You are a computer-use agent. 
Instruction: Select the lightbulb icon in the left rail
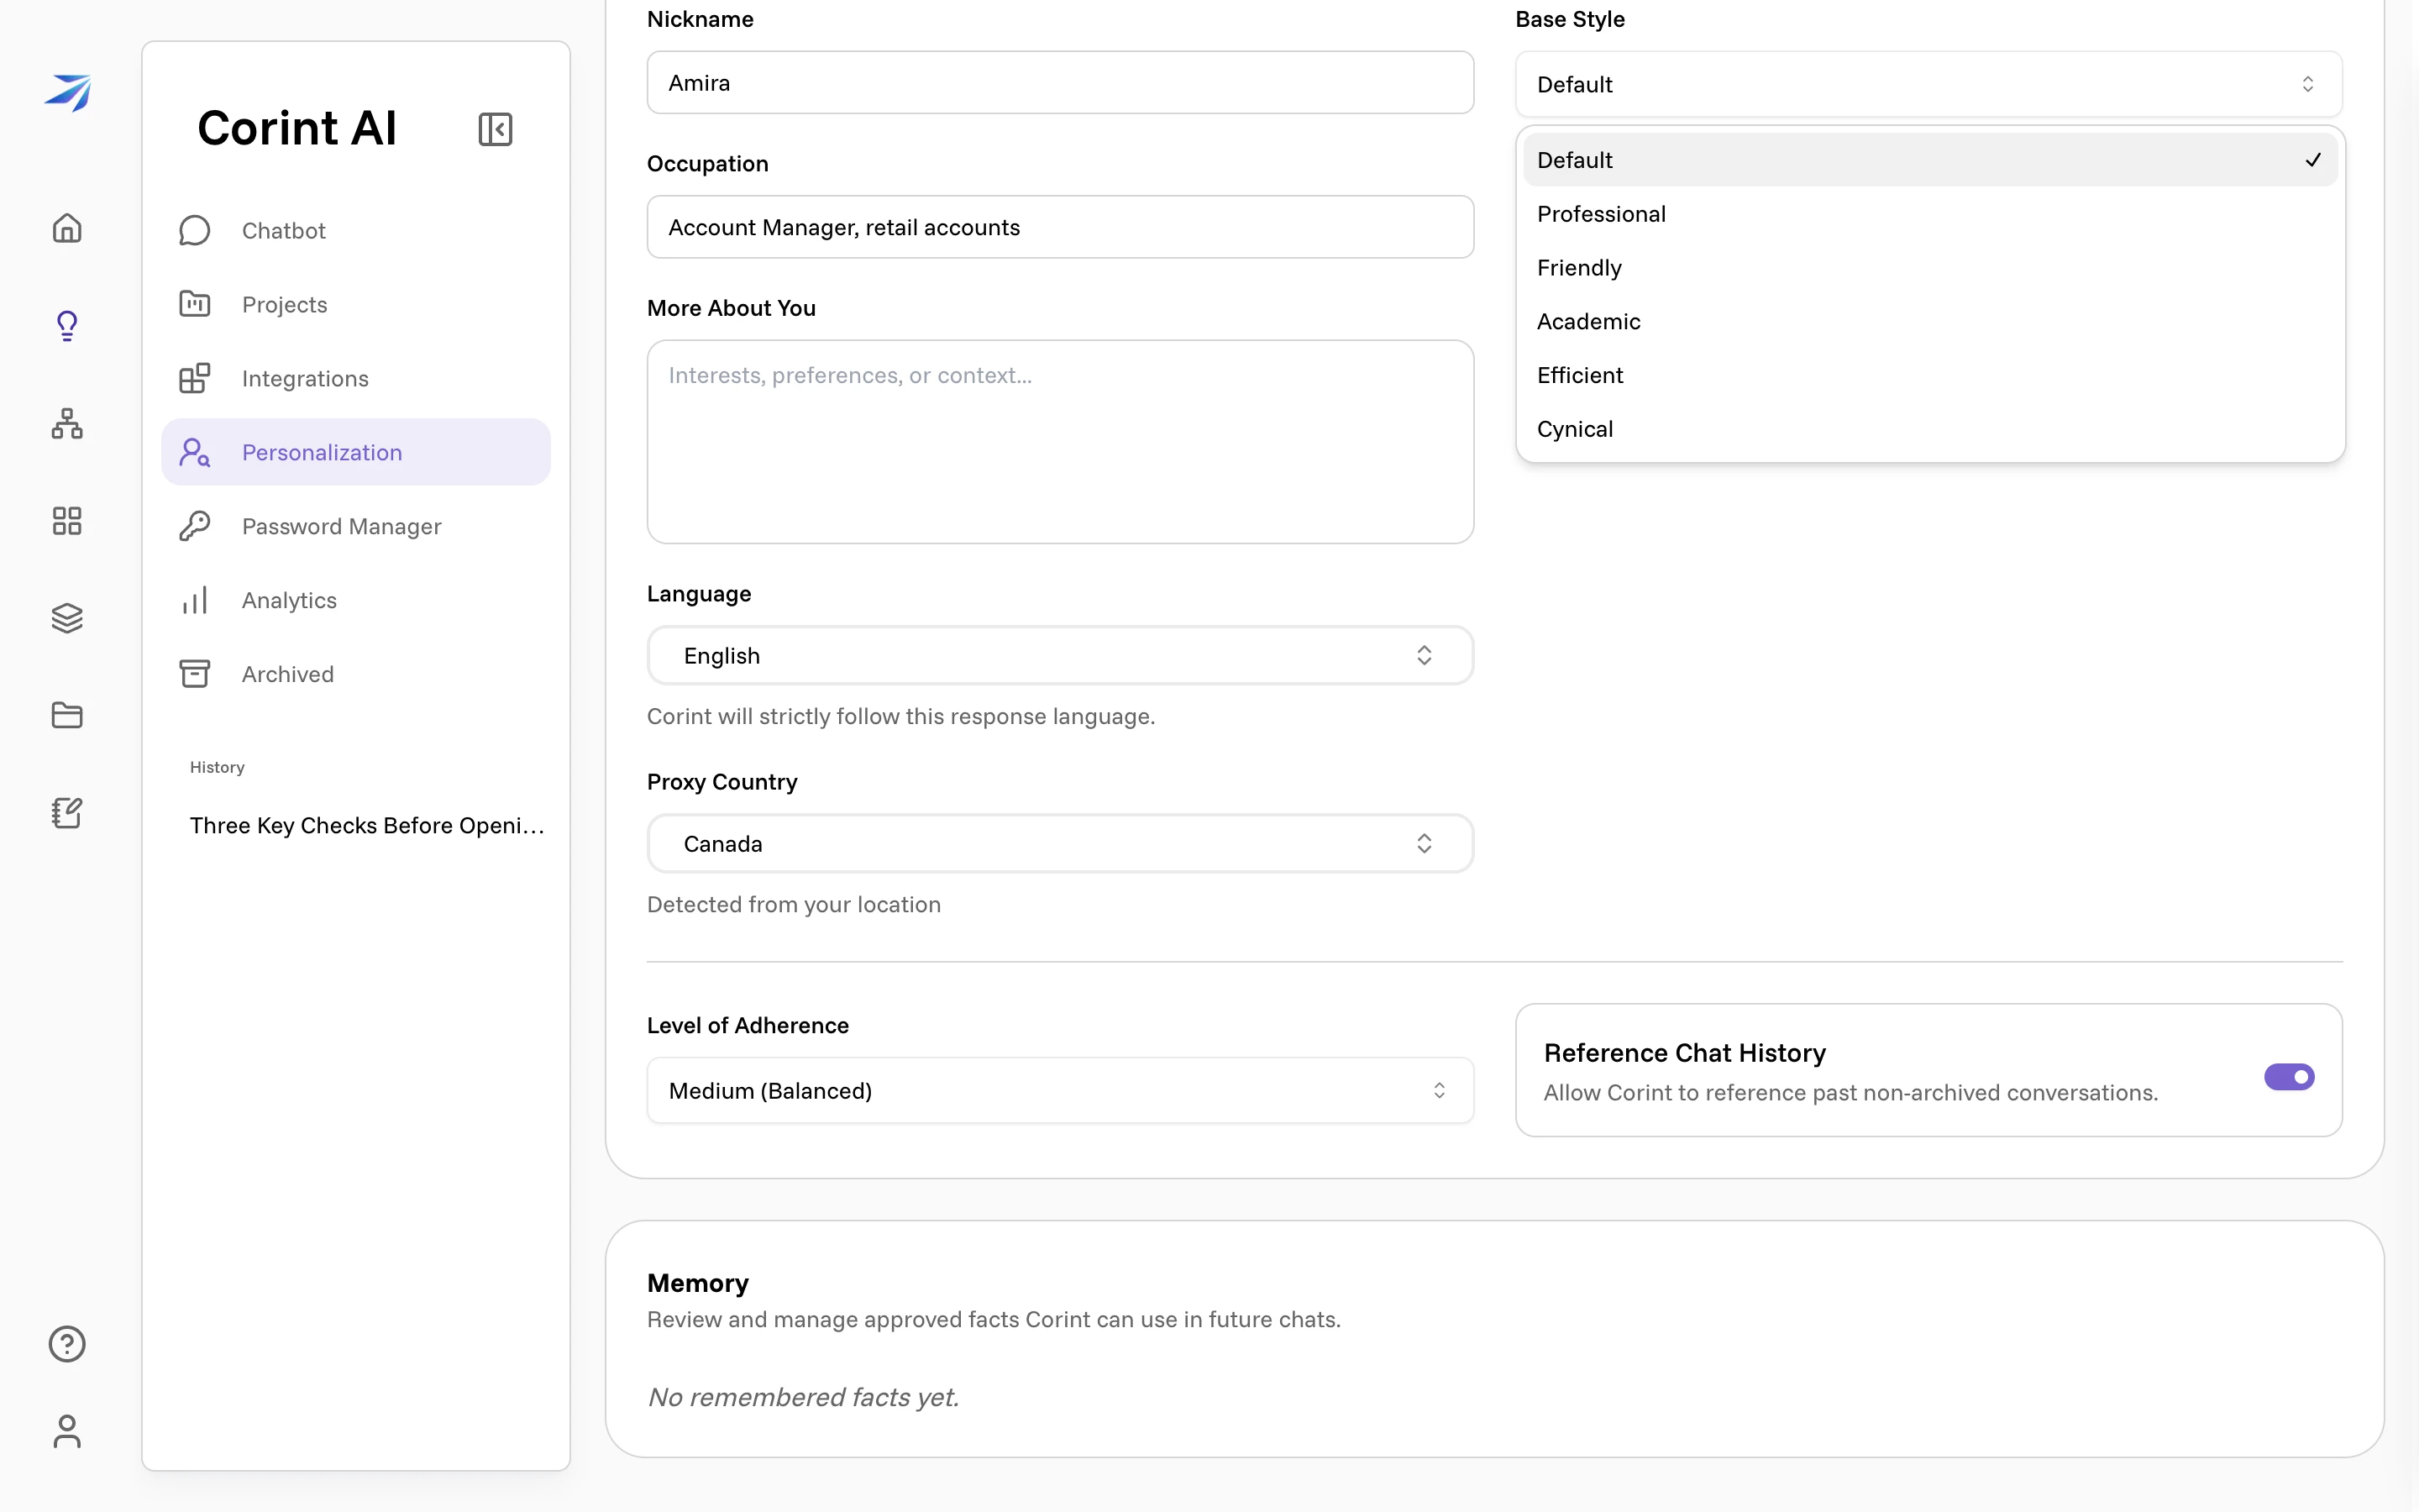67,325
